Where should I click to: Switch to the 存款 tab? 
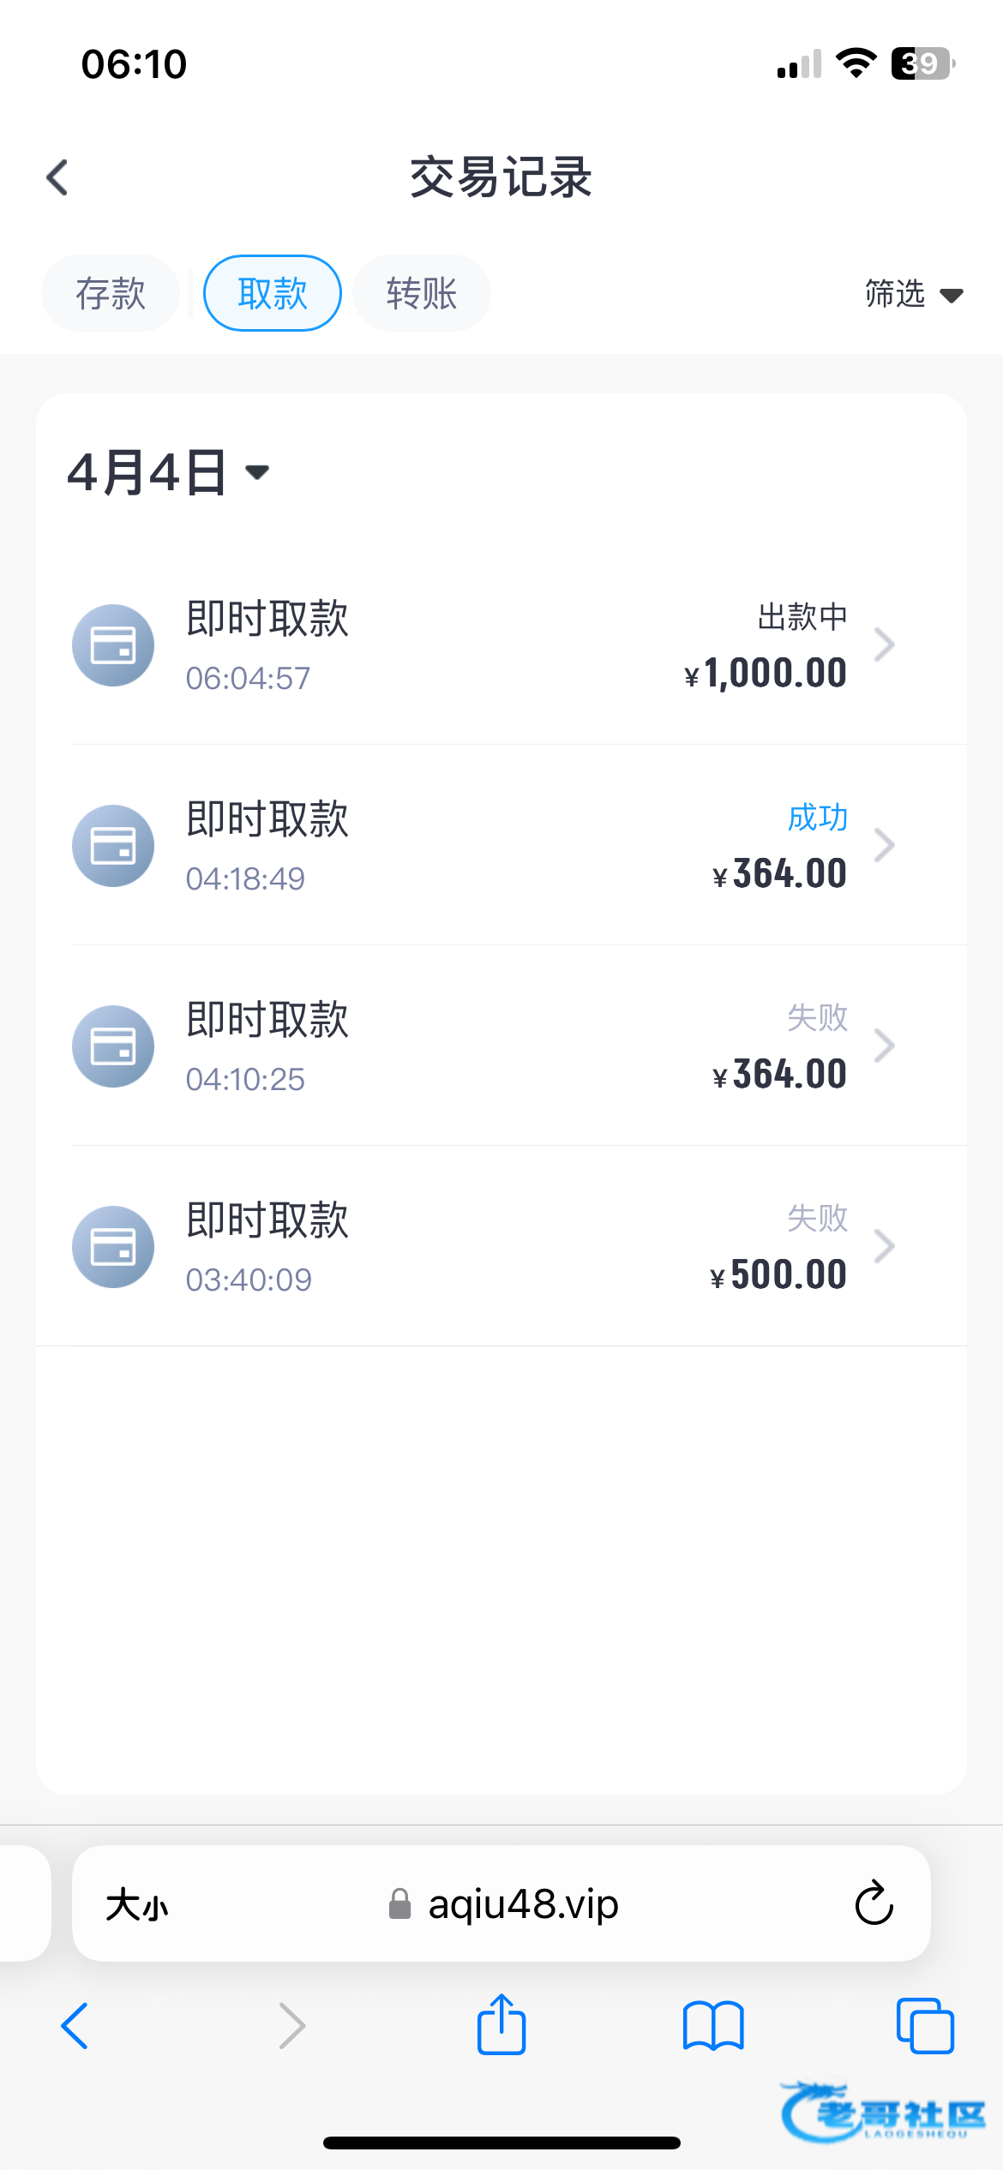click(x=111, y=293)
